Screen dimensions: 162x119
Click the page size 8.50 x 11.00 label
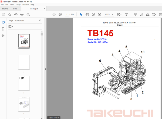tap(54, 118)
